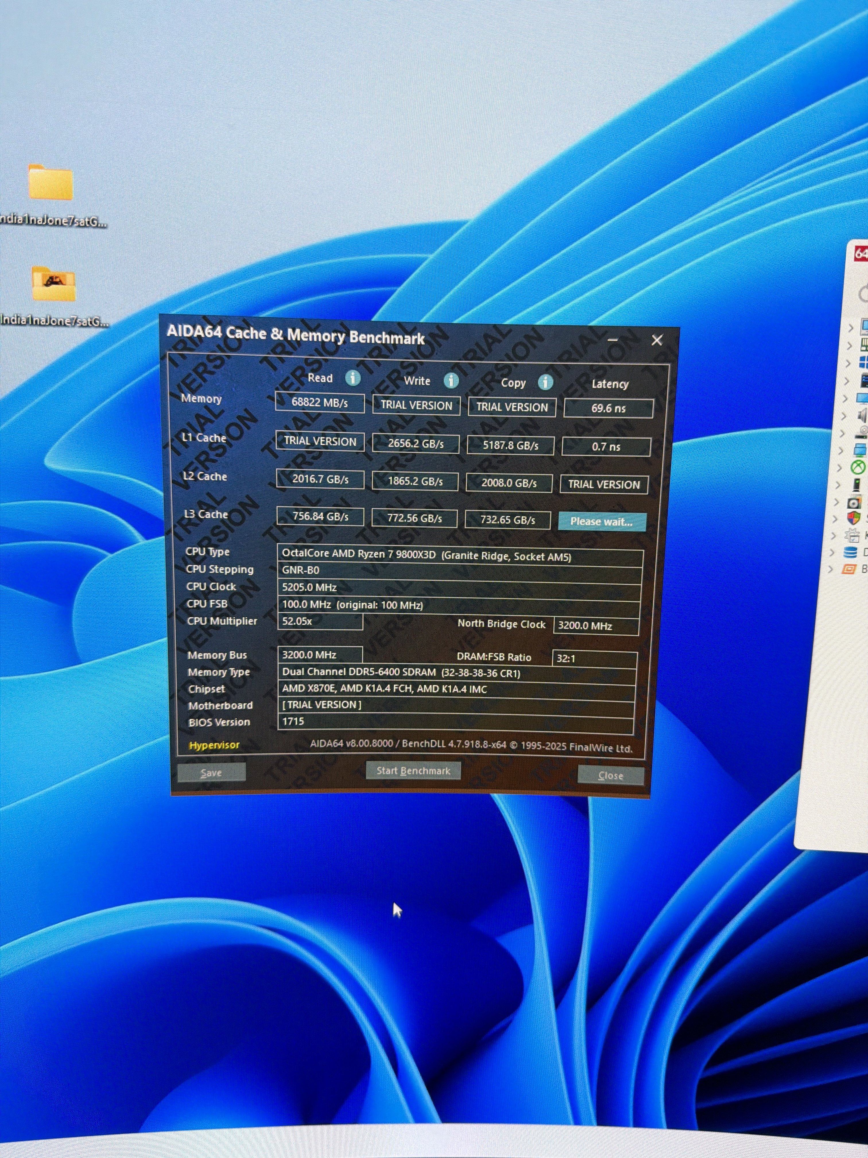This screenshot has height=1158, width=868.
Task: Click the Memory Read 68822 MB/s field
Action: click(x=320, y=403)
